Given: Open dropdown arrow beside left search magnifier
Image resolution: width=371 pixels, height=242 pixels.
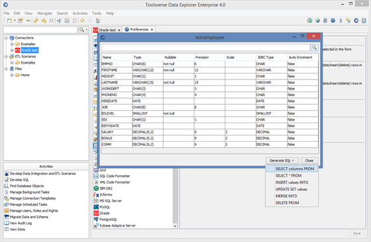Looking at the screenshot, I should pos(87,30).
